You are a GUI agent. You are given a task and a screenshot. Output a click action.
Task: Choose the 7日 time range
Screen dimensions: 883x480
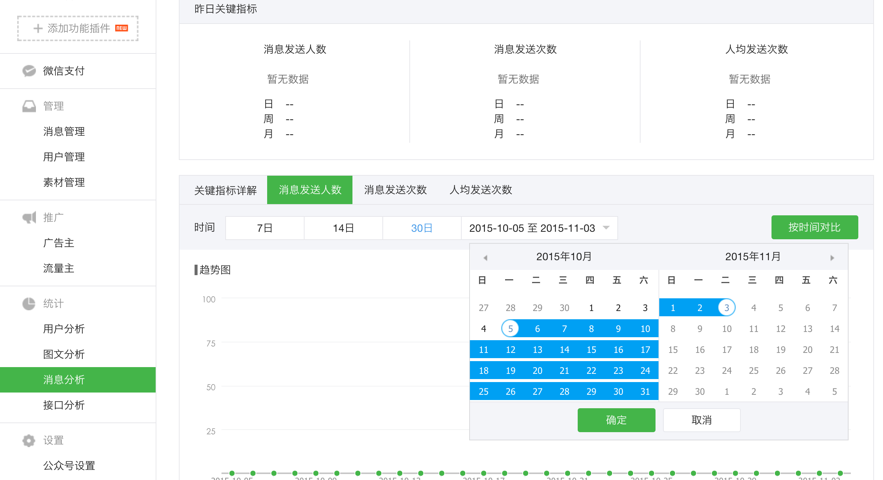click(x=265, y=228)
